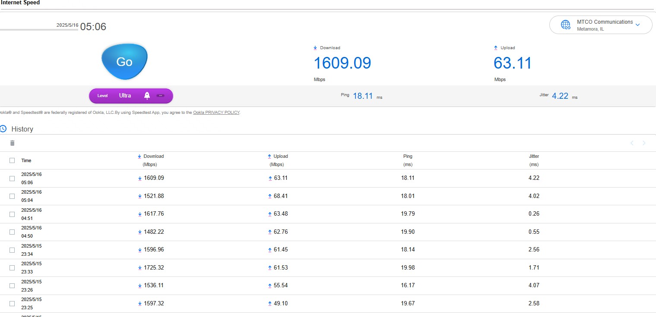The width and height of the screenshot is (656, 317).
Task: Click the three-dots icon in Level pill
Action: pos(160,96)
